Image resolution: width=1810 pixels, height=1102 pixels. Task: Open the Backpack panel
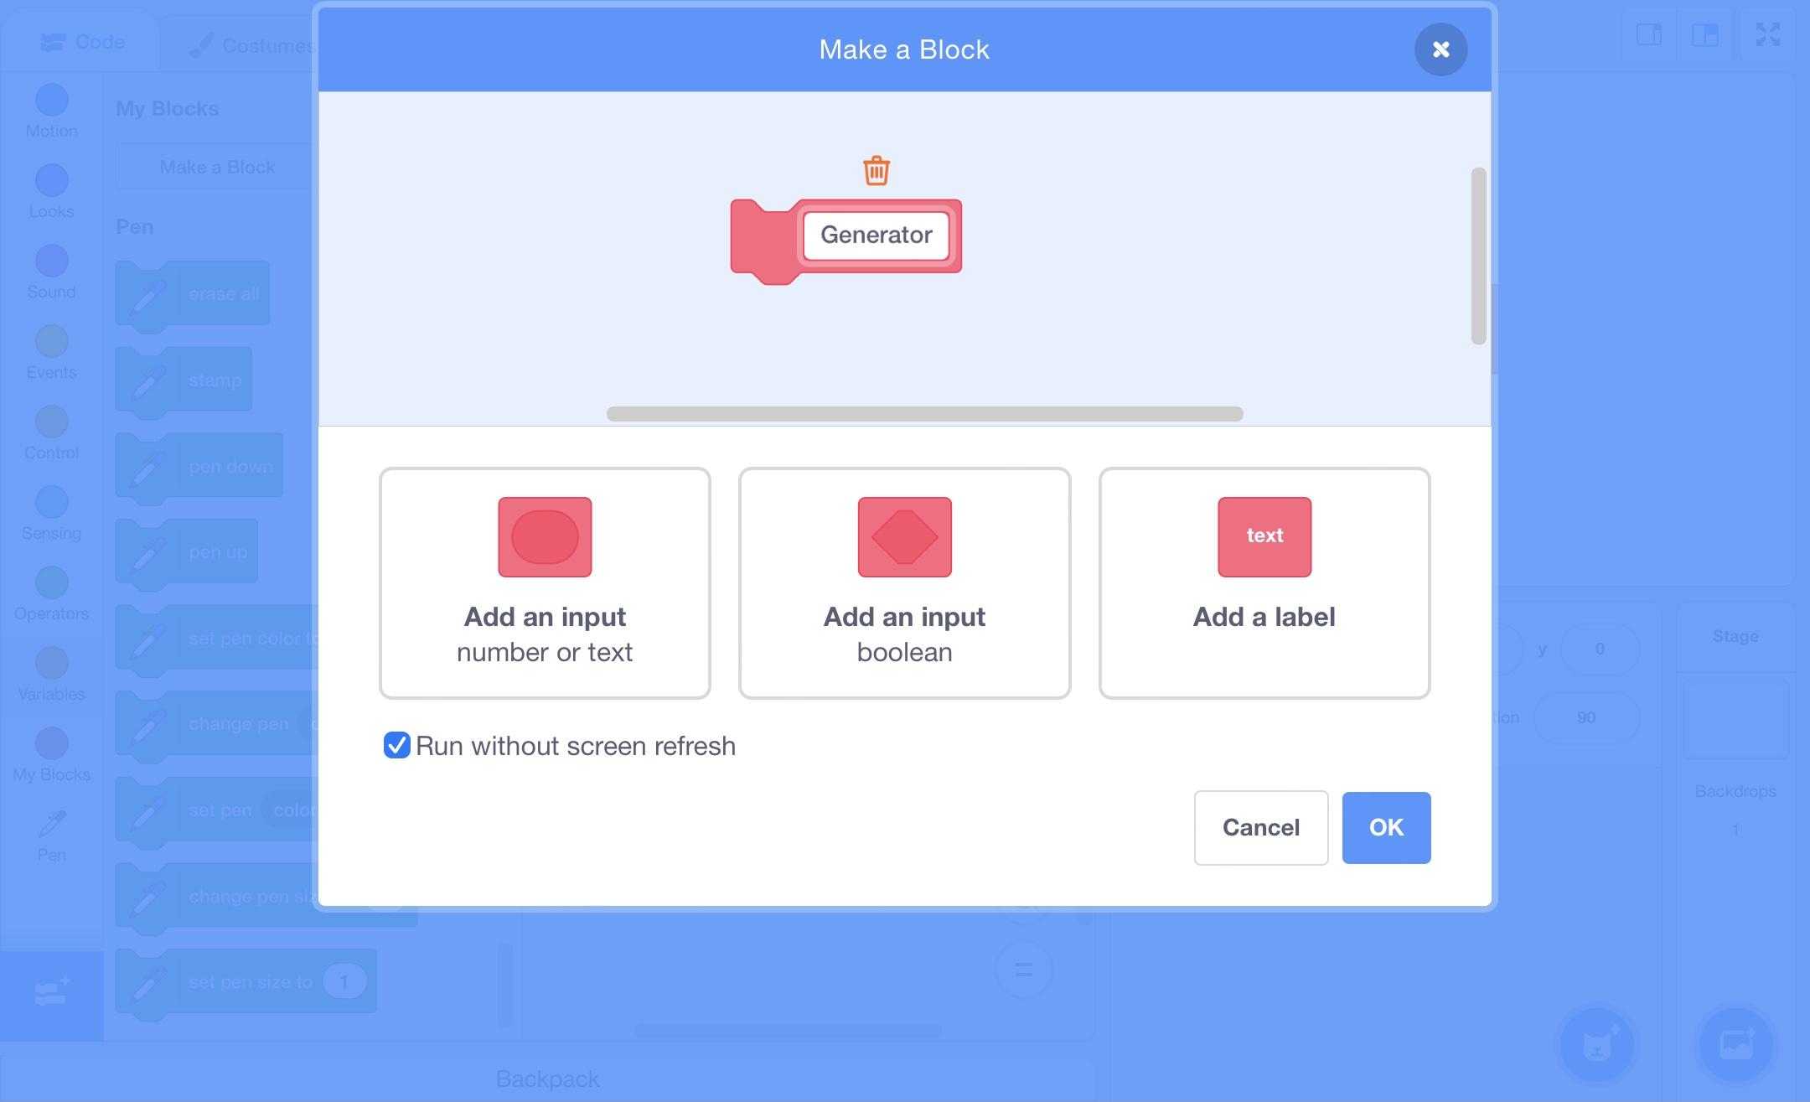point(547,1079)
